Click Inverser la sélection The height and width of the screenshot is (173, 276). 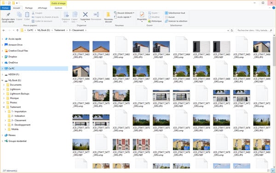point(176,21)
